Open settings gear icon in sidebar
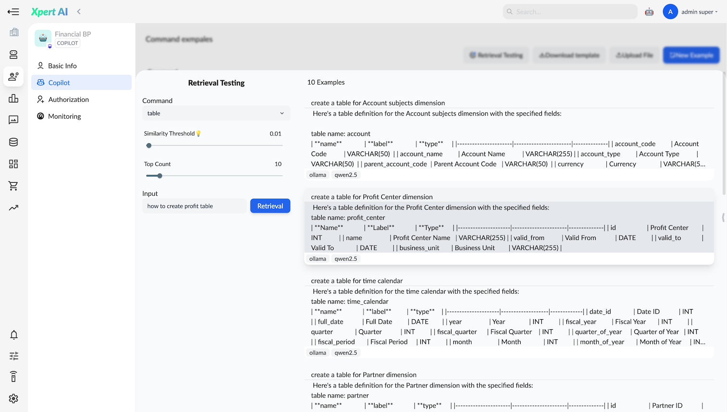The image size is (727, 412). (13, 399)
